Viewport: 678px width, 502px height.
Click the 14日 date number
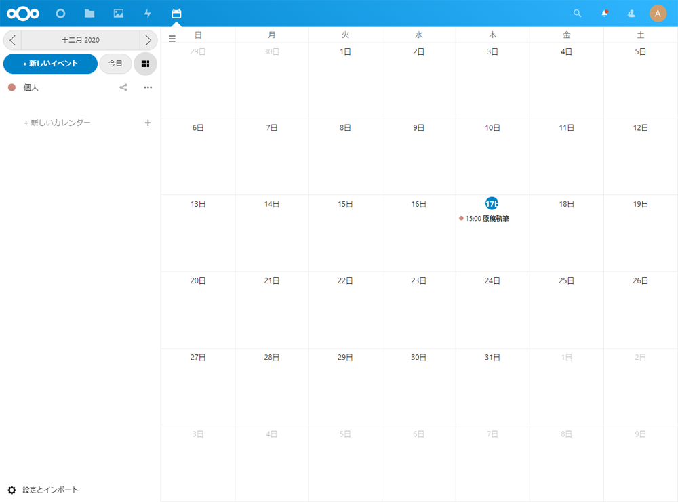tap(272, 204)
